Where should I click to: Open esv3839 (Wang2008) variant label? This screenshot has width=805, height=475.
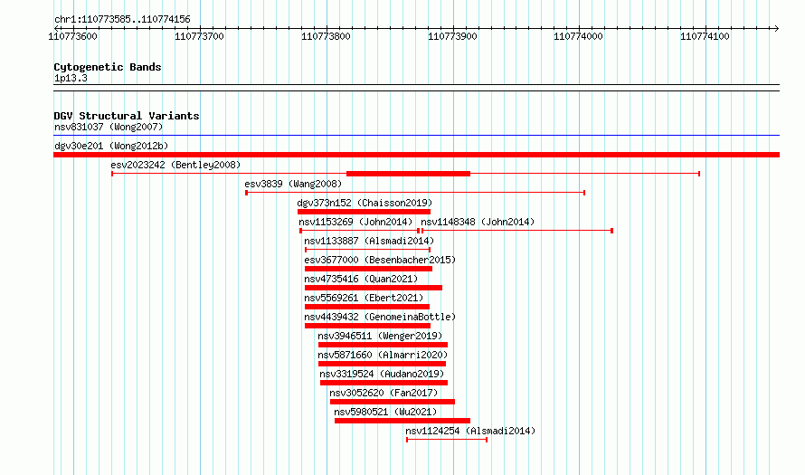(293, 184)
